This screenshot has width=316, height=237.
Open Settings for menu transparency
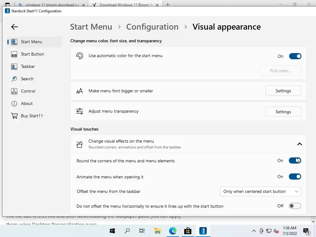tap(283, 112)
